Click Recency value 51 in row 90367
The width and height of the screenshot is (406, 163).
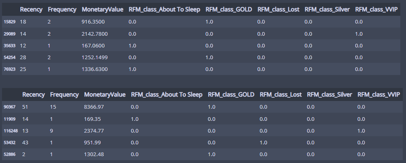click(25, 107)
